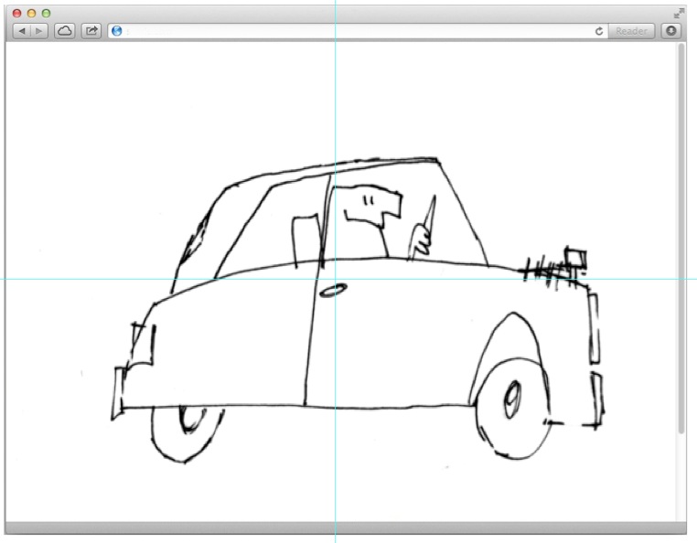
Task: Enter full screen using the arrows icon
Action: tap(679, 13)
